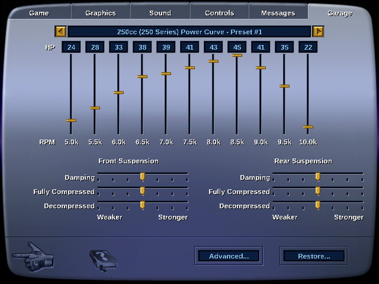Viewport: 379px width, 284px height.
Task: Switch to the Game tab
Action: tap(39, 13)
